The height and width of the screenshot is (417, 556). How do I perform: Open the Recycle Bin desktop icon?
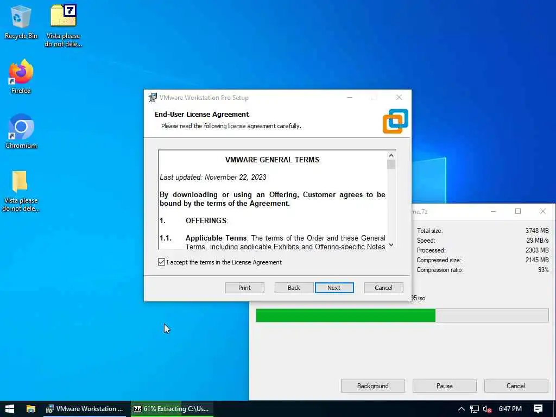[x=21, y=22]
